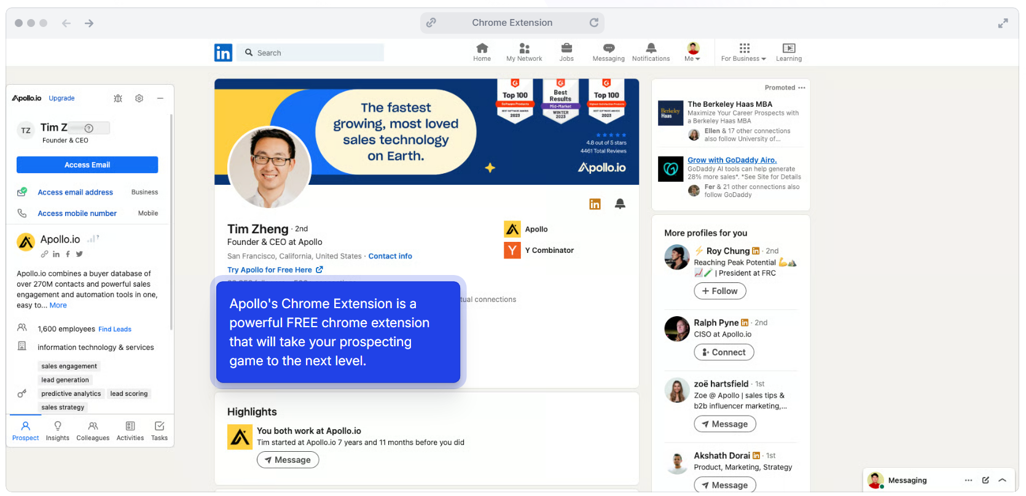Click the sales engagement keyword tag
Viewport: 1026px width, 496px height.
click(x=69, y=366)
